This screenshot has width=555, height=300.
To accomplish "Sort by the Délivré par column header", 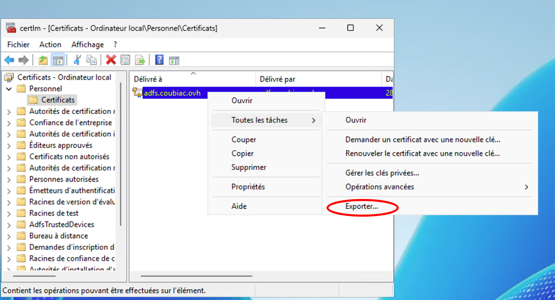I will pos(277,79).
